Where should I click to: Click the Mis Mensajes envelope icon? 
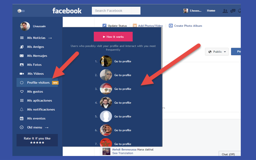(22, 56)
